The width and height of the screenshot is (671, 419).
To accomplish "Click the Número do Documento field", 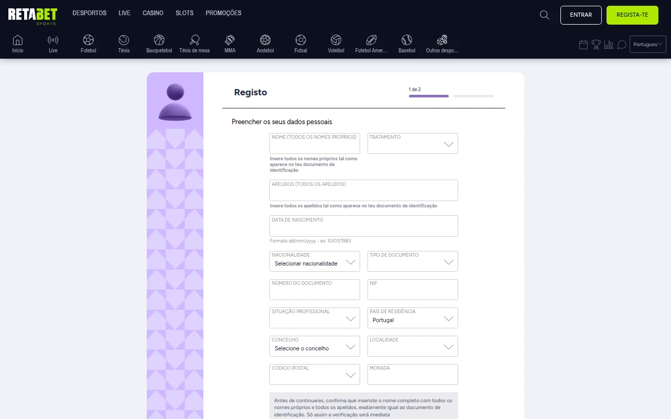I will coord(315,290).
